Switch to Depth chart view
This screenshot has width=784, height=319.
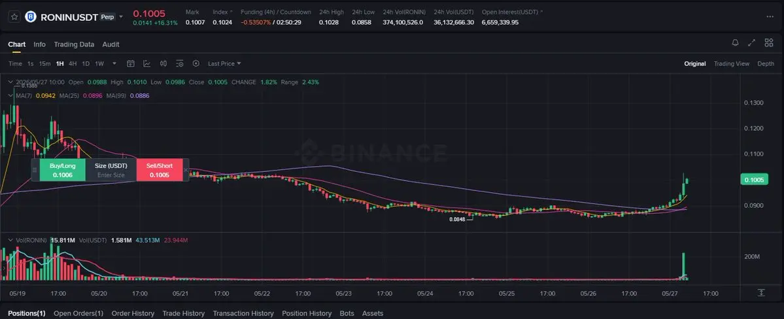(x=766, y=63)
